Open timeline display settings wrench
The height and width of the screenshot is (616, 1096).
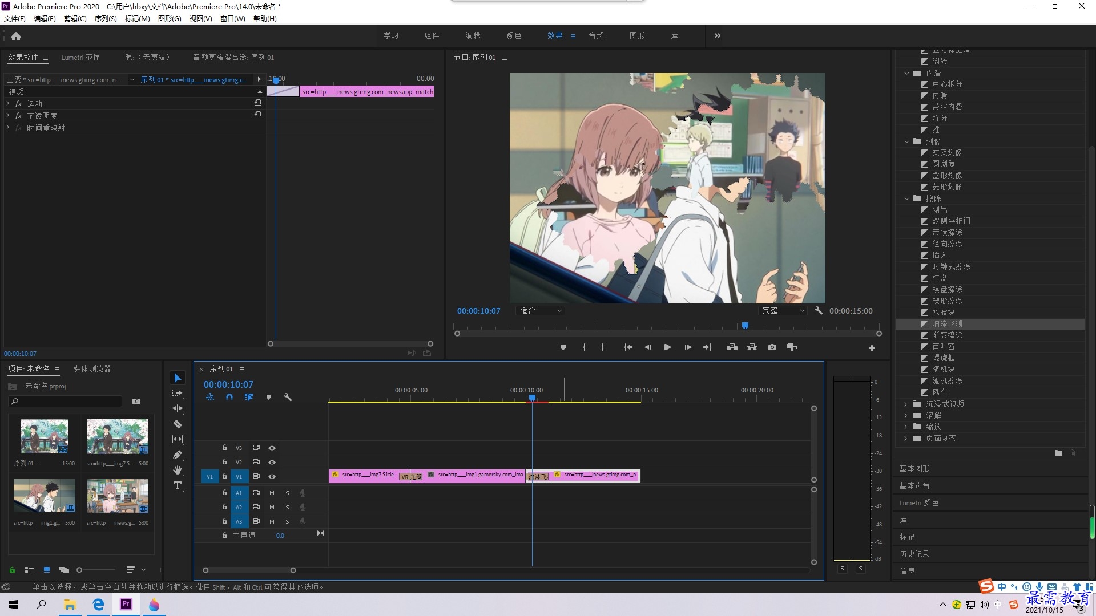coord(288,397)
